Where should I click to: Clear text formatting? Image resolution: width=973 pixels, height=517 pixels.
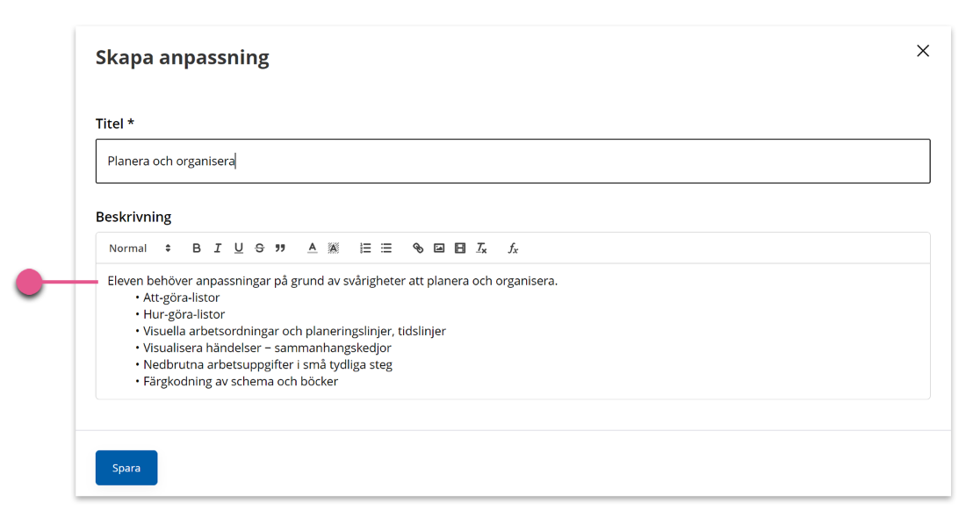481,248
